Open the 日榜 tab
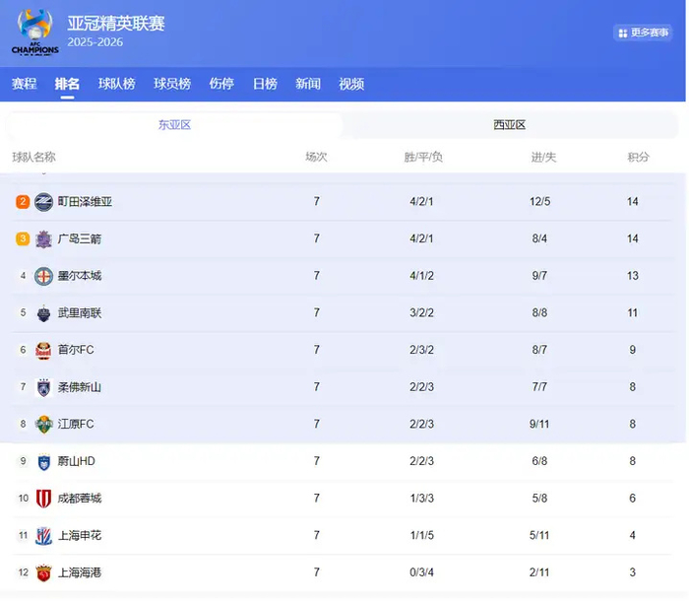689x603 pixels. (x=265, y=84)
